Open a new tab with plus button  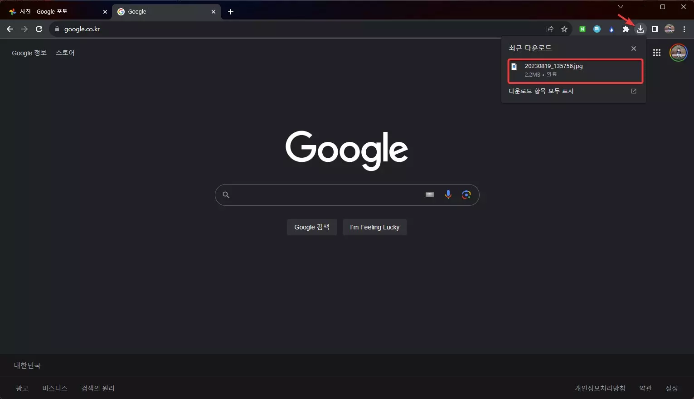[231, 12]
